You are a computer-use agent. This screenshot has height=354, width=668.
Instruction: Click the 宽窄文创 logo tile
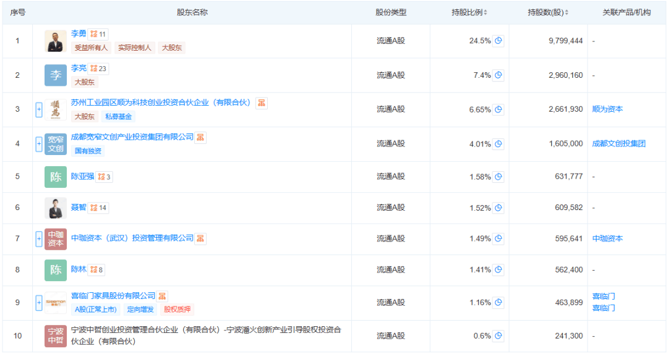[x=56, y=144]
